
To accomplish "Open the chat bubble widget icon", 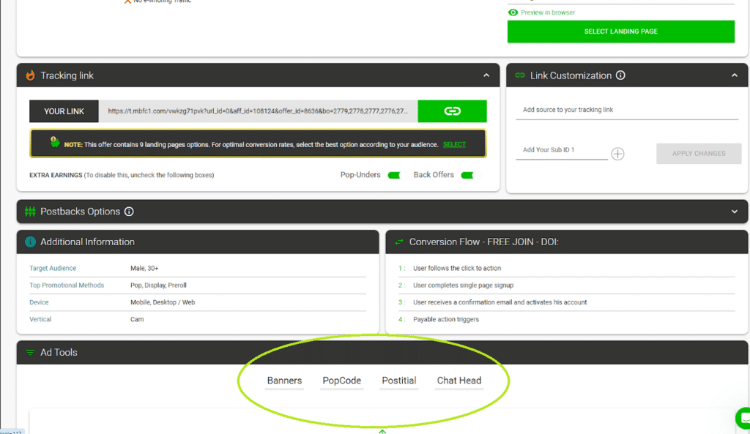I will pos(742,418).
